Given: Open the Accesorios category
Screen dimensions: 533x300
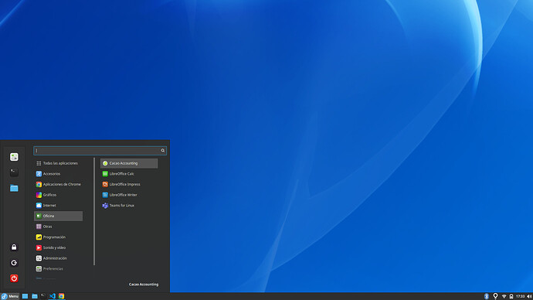Looking at the screenshot, I should click(x=58, y=174).
